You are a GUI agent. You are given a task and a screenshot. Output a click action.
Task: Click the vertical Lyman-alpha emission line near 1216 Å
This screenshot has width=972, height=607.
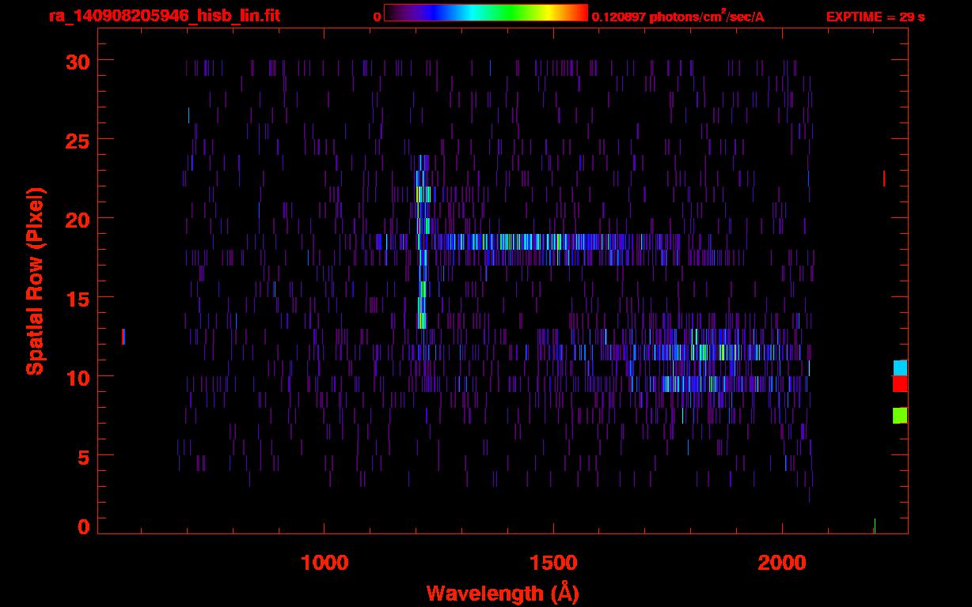click(x=422, y=241)
